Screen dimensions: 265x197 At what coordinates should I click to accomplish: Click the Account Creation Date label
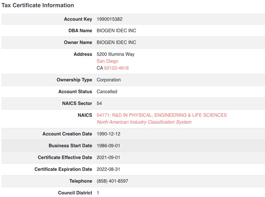pos(67,134)
